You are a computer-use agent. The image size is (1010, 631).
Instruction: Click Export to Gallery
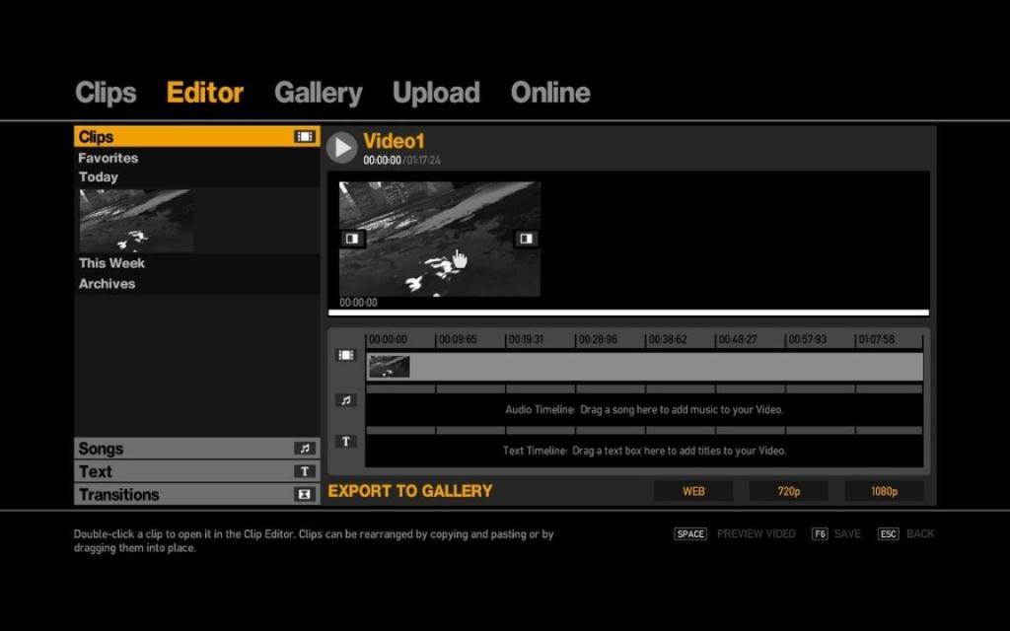click(x=410, y=491)
